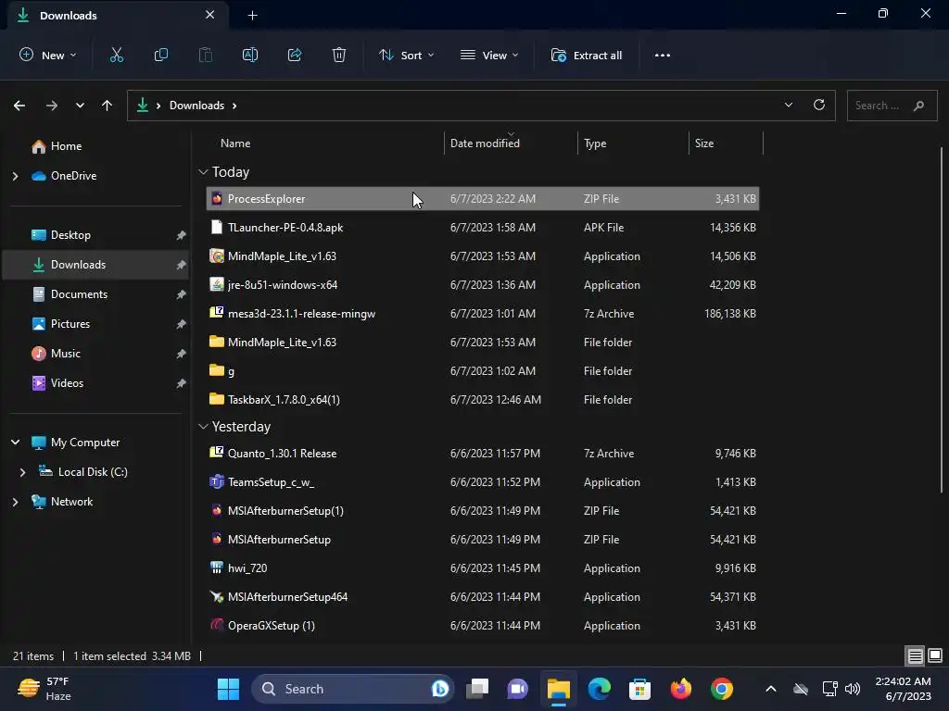Go up one folder level arrow

(108, 106)
